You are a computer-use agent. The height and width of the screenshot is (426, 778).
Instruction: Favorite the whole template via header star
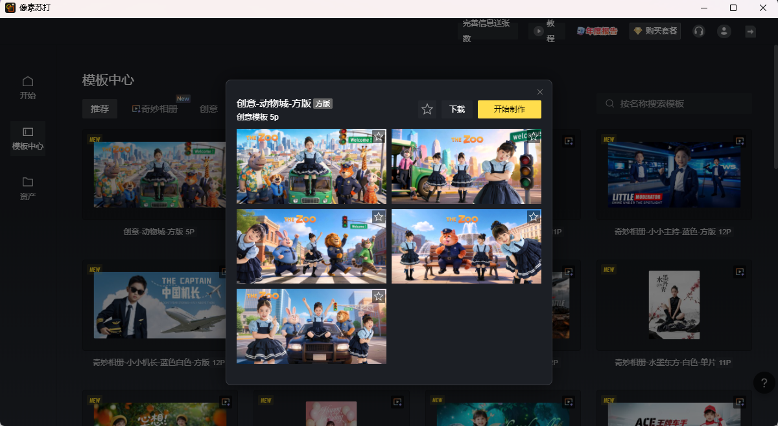click(x=427, y=109)
